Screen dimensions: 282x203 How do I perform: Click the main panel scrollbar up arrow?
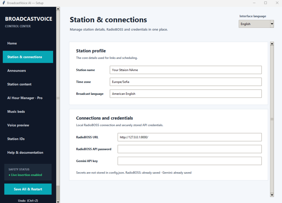point(272,44)
